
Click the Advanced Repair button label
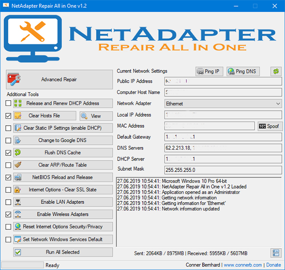tap(59, 80)
